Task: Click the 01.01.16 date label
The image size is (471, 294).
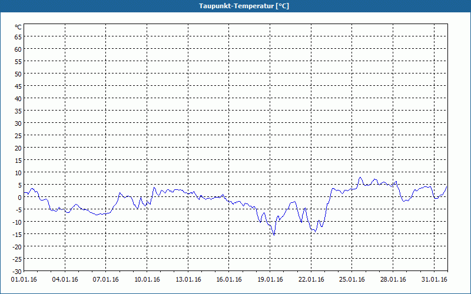Action: pyautogui.click(x=24, y=280)
